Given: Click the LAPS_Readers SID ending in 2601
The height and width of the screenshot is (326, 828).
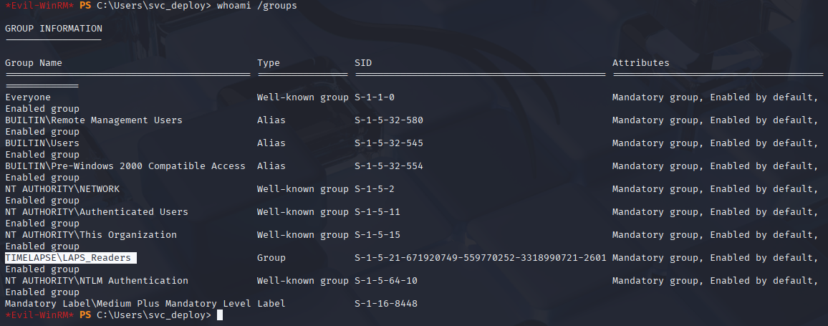Looking at the screenshot, I should click(x=481, y=258).
